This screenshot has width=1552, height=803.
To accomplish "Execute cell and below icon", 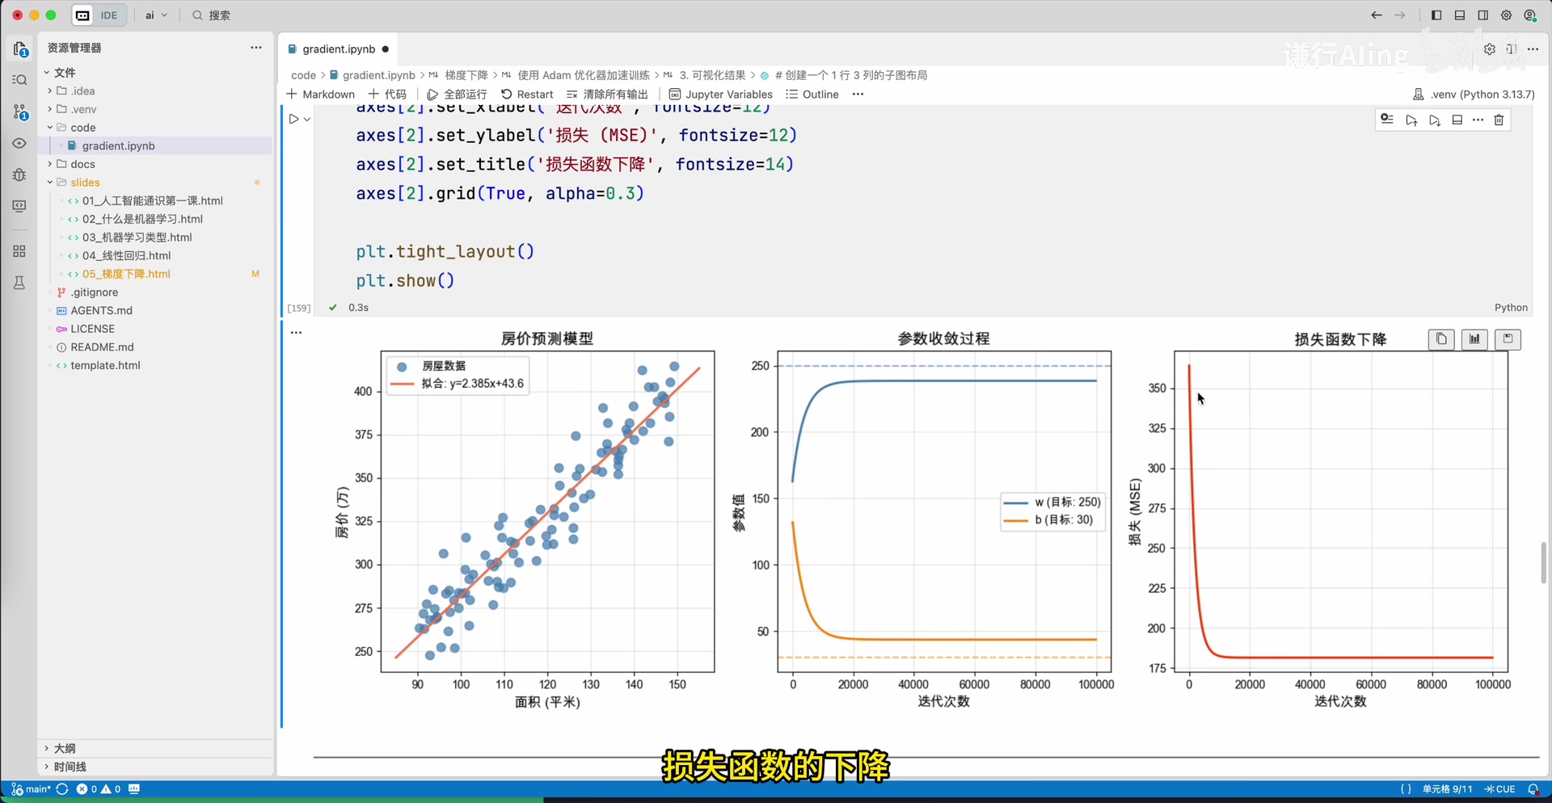I will pos(1435,120).
